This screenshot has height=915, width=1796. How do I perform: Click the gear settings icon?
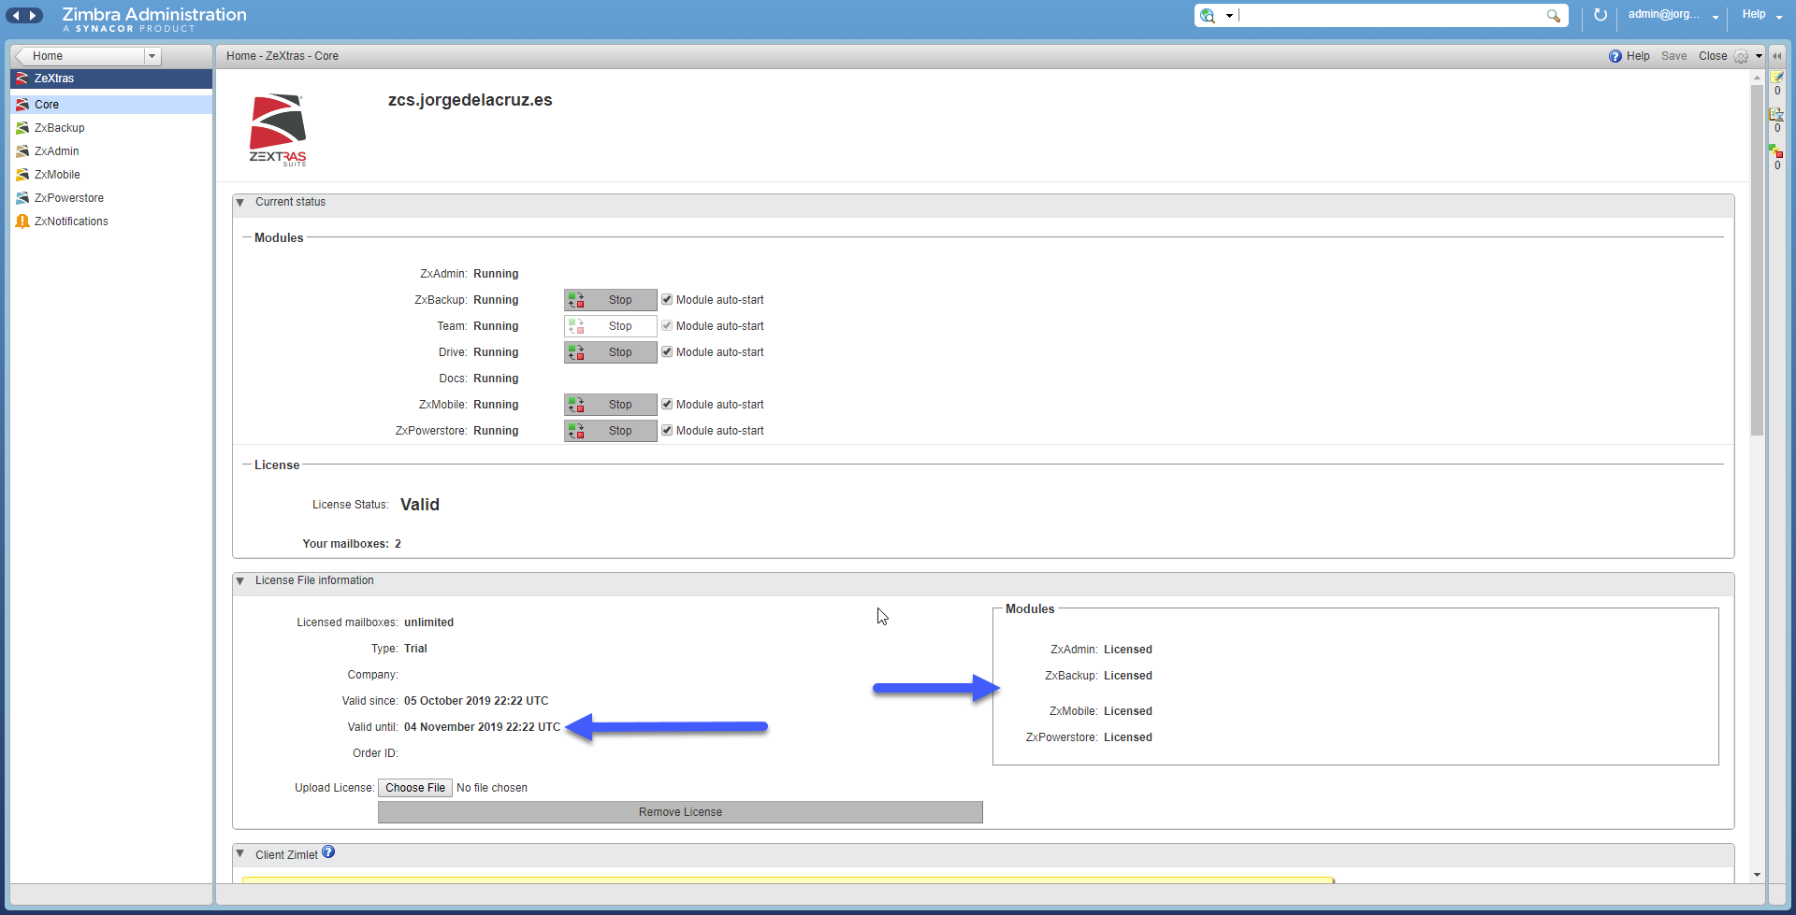coord(1741,56)
